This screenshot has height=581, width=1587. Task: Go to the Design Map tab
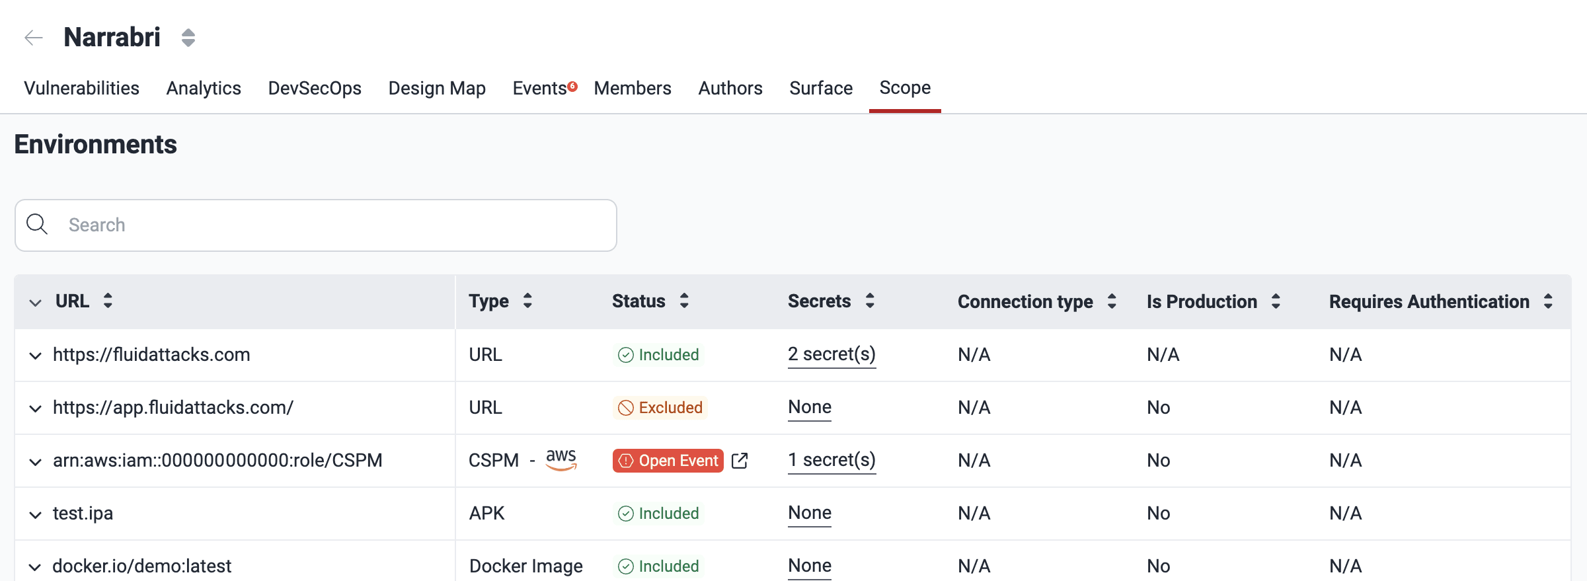pos(437,88)
